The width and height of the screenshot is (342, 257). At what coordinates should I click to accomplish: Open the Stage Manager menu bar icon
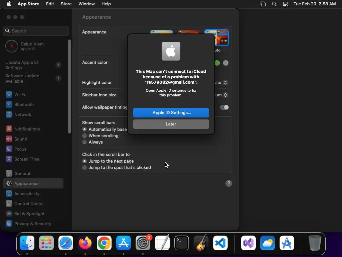click(x=263, y=4)
